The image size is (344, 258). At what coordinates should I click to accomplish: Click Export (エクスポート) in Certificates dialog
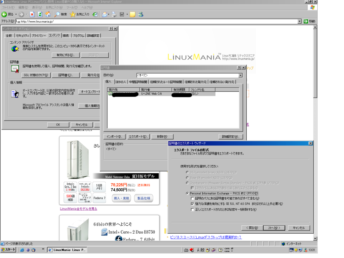tap(138, 136)
